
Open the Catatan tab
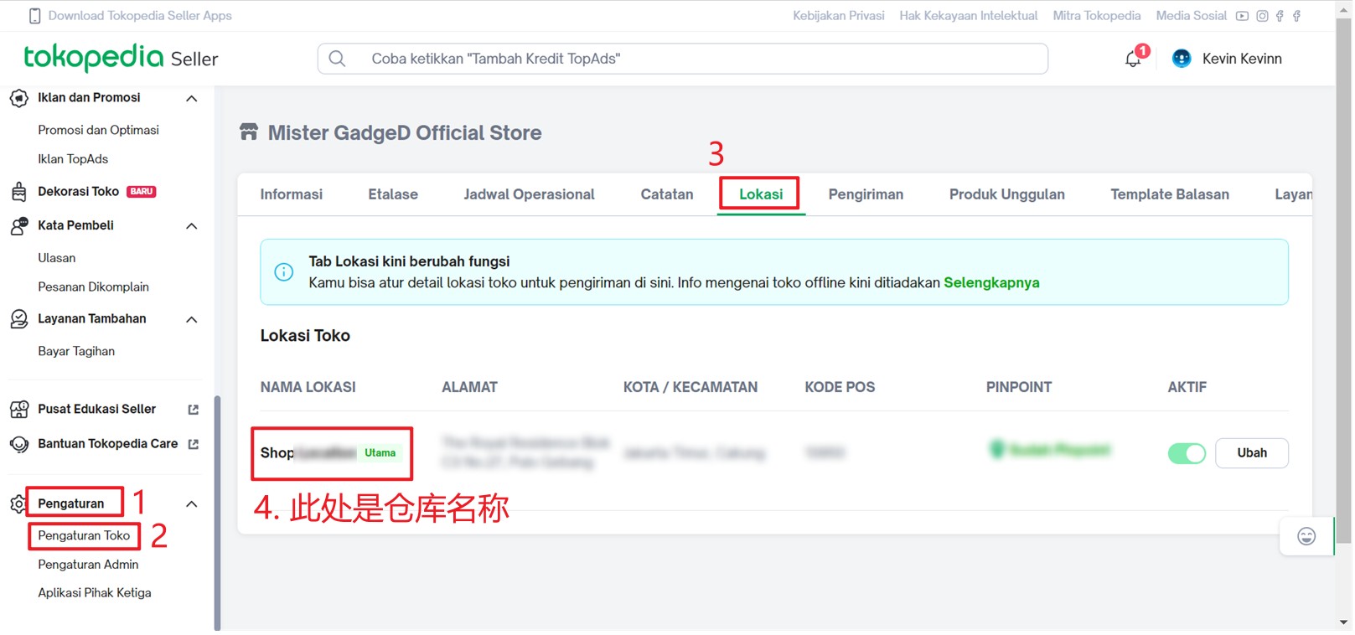[x=667, y=194]
